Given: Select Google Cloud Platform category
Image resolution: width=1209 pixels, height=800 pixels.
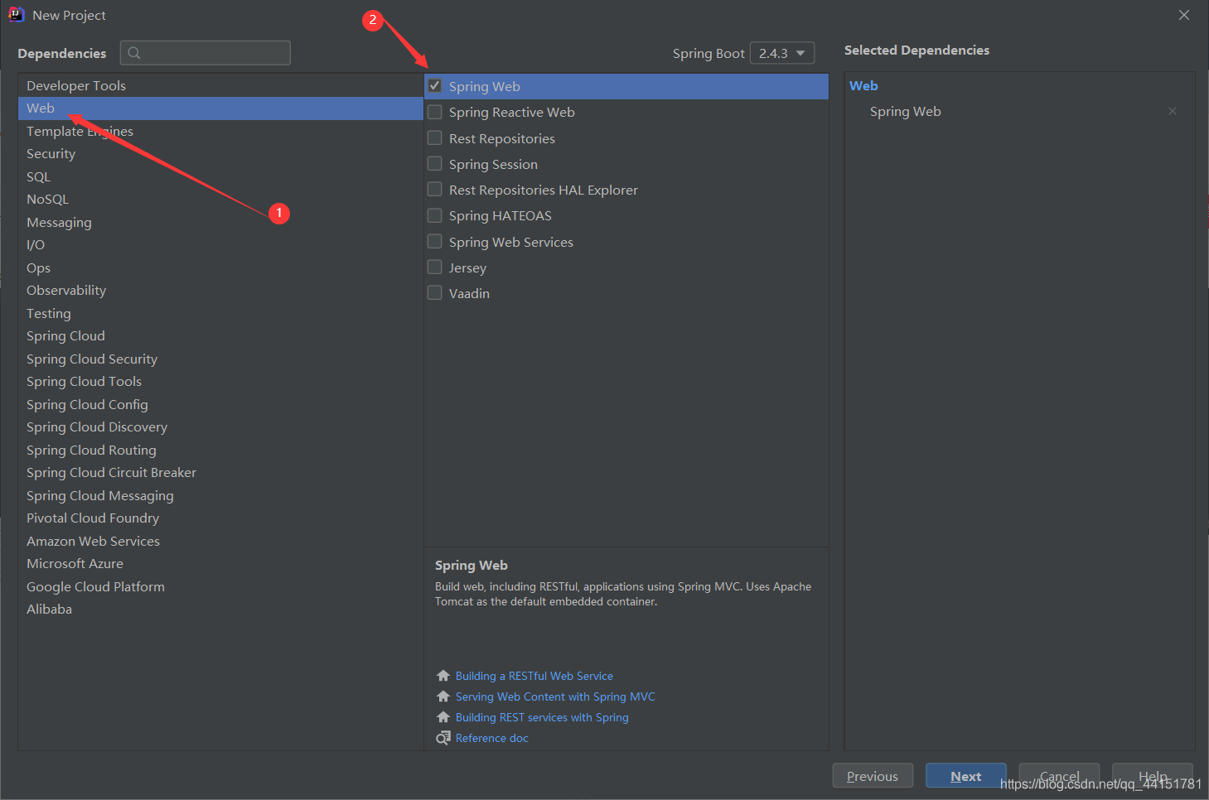Looking at the screenshot, I should 220,586.
